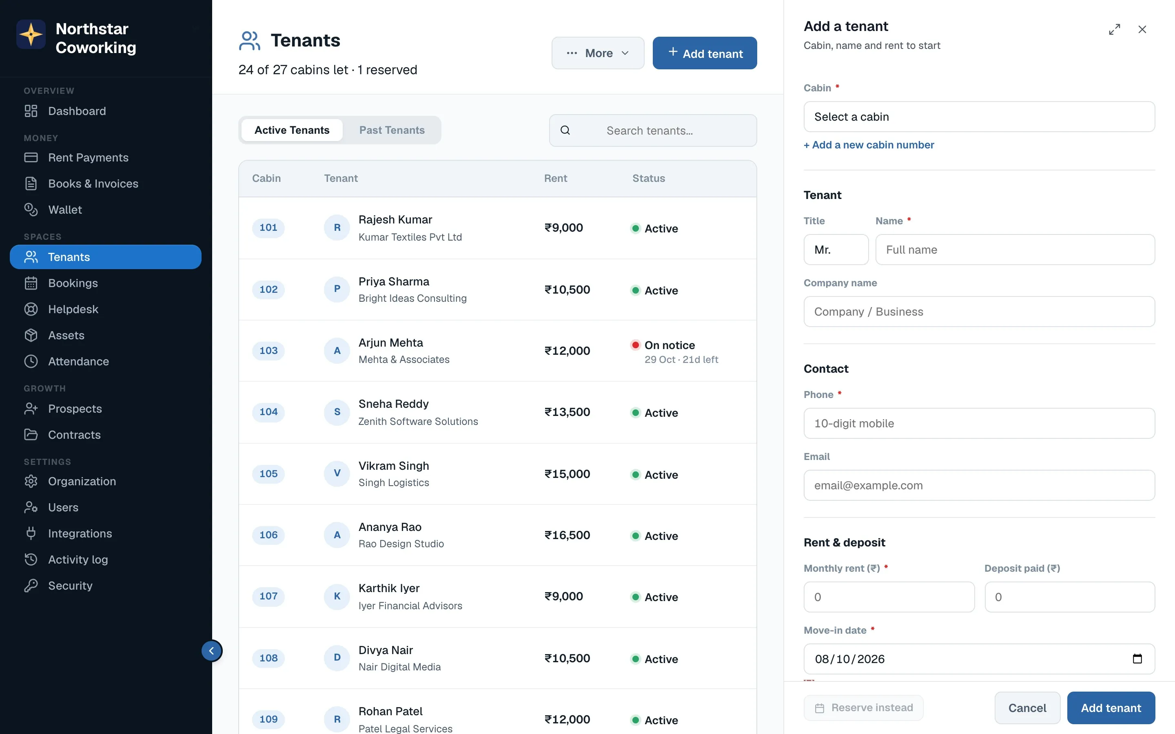Collapse the sidebar with chevron button

point(212,651)
